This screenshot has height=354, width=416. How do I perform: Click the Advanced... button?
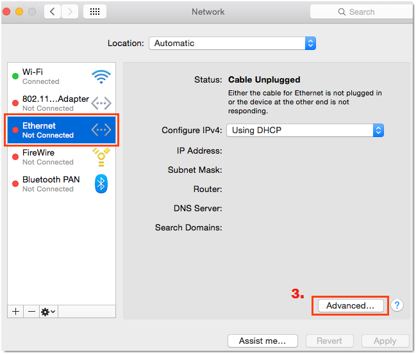click(x=350, y=305)
